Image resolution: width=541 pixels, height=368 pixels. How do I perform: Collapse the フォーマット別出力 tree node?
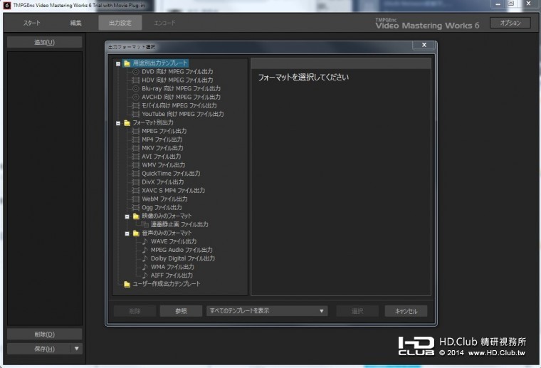[118, 123]
